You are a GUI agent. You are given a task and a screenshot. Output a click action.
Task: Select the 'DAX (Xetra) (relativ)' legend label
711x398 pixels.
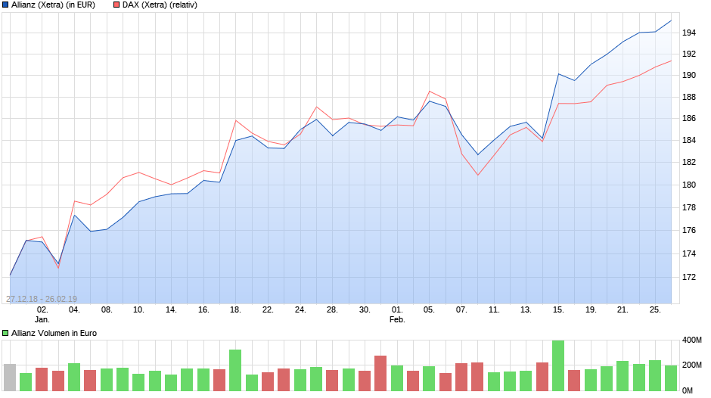tap(159, 5)
